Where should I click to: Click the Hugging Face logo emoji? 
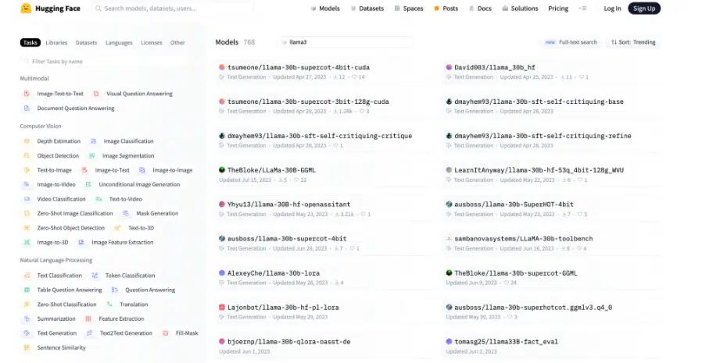pyautogui.click(x=26, y=8)
